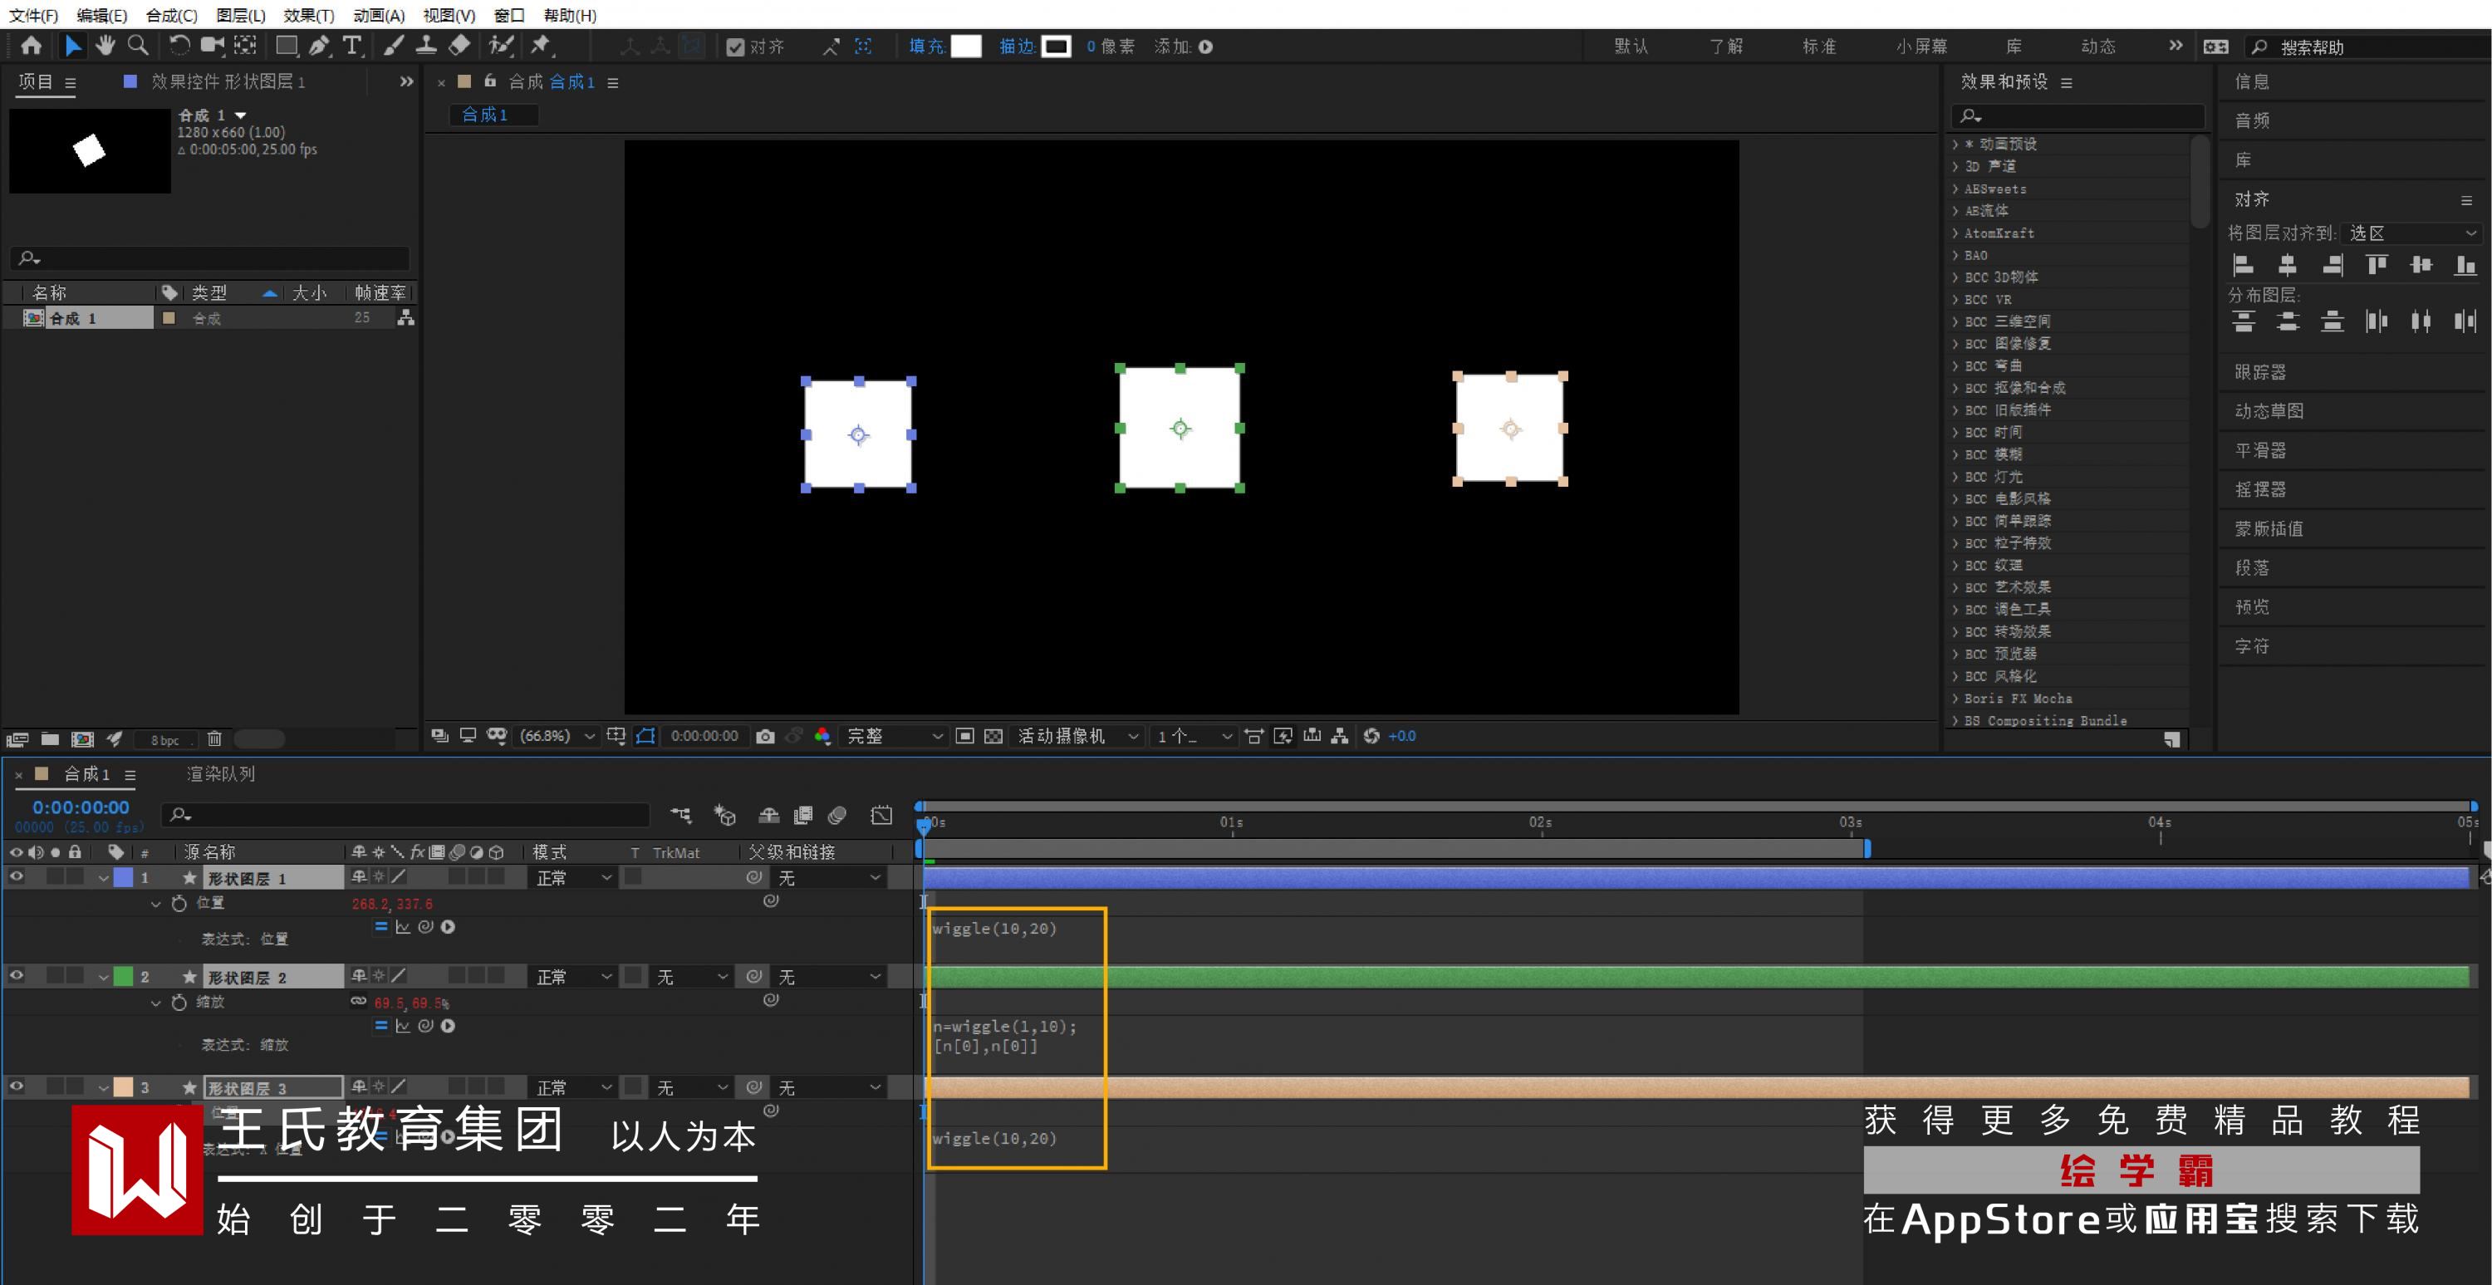Toggle visibility of 形状图层 3
The height and width of the screenshot is (1285, 2492).
click(x=17, y=1086)
